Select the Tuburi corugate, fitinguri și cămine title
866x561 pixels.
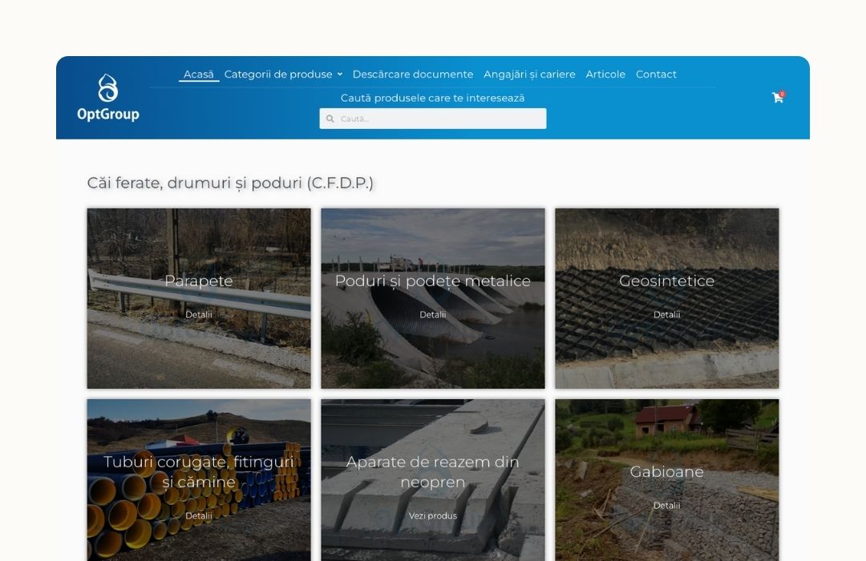(x=199, y=471)
